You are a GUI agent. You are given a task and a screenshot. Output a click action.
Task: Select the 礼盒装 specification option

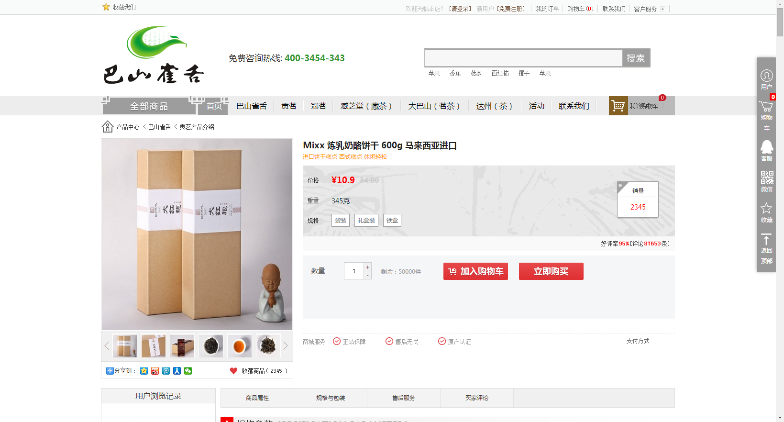coord(366,220)
